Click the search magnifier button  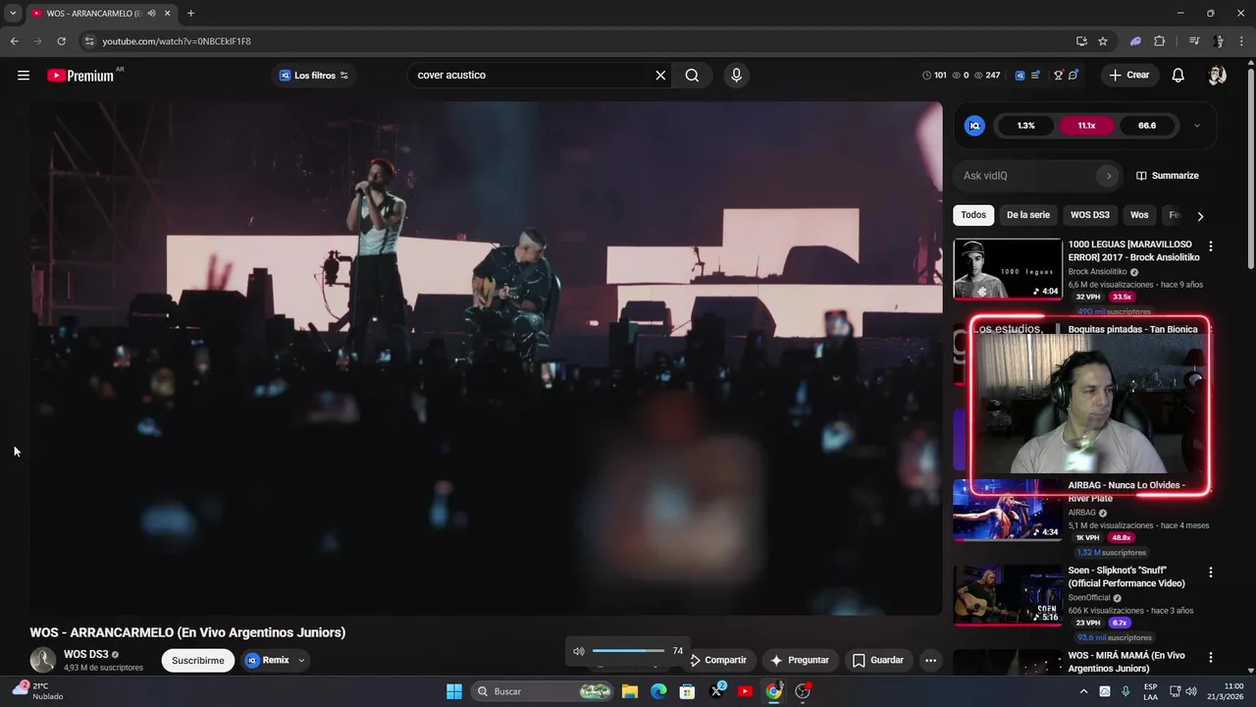[x=692, y=76]
